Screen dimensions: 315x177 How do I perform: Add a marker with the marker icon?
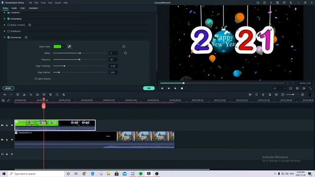256,94
